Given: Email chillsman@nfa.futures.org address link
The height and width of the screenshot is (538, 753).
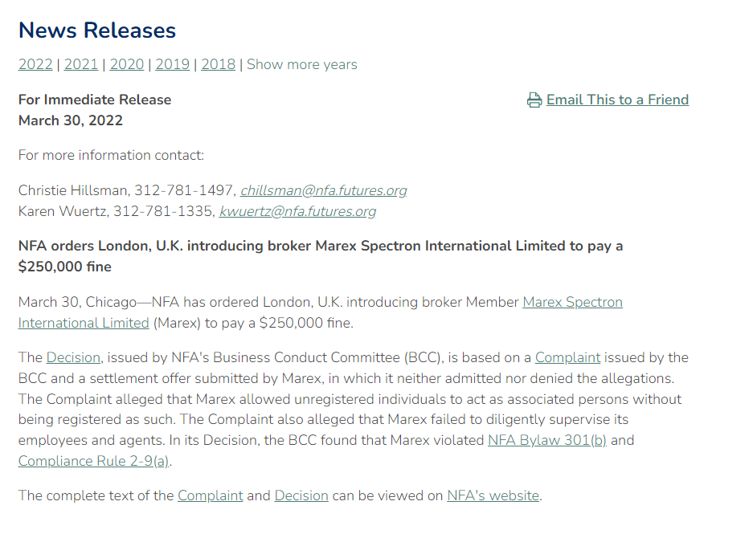Looking at the screenshot, I should coord(323,191).
